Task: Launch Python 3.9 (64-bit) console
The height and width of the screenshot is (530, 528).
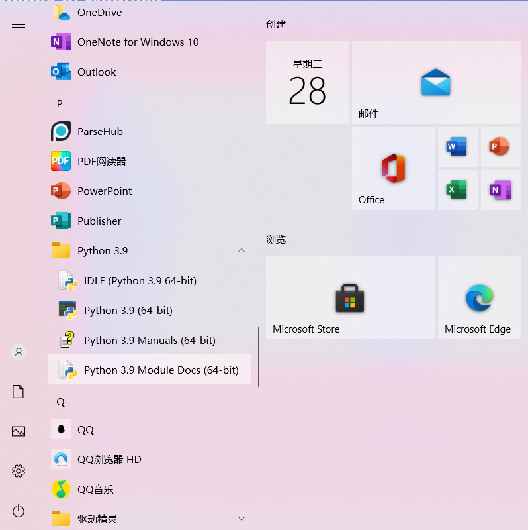Action: (150, 310)
